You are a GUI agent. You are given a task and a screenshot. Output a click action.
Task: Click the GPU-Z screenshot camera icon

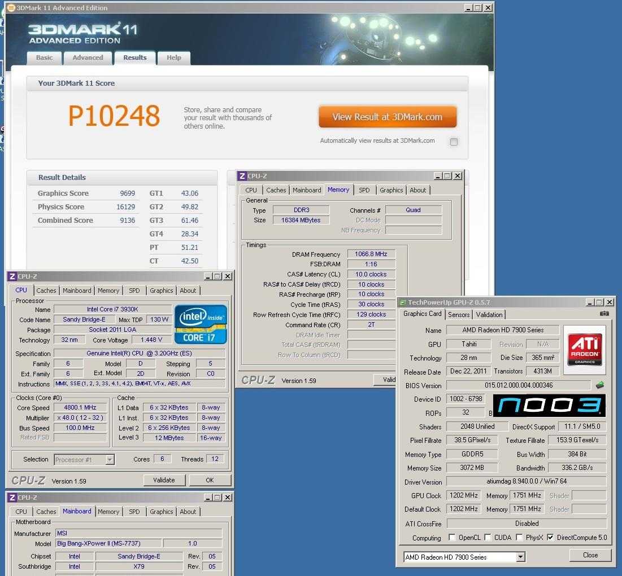tap(604, 314)
